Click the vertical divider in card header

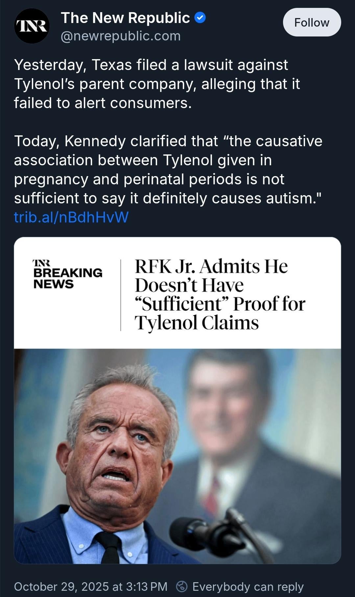(x=121, y=295)
